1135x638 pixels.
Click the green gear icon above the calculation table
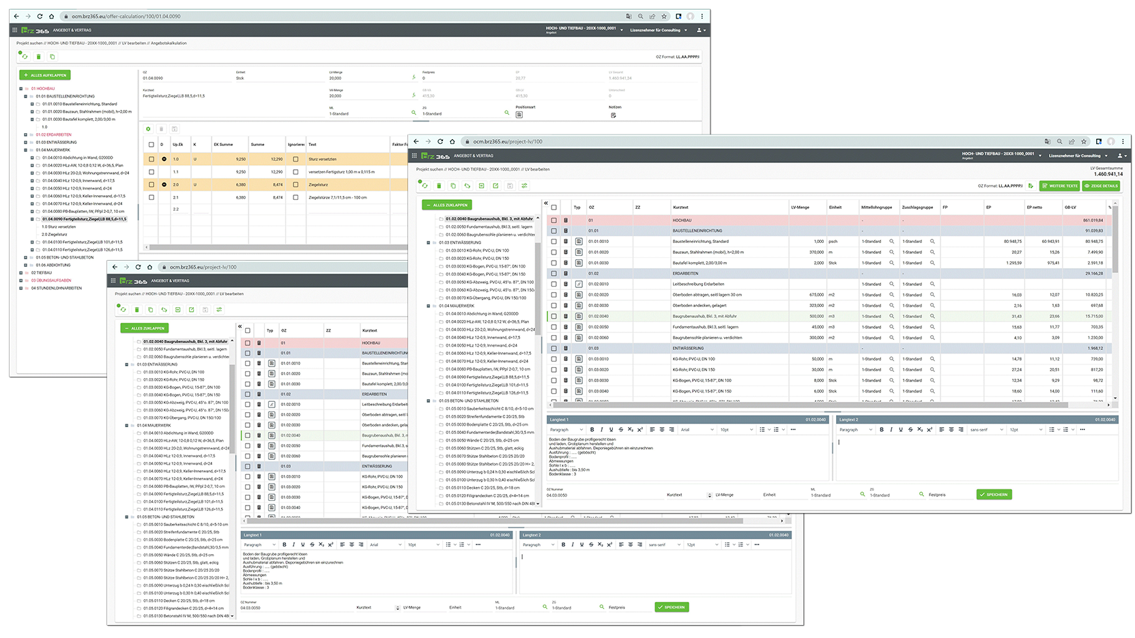pos(148,129)
